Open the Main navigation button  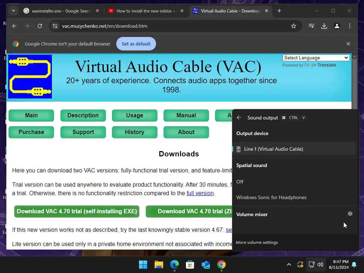31,116
